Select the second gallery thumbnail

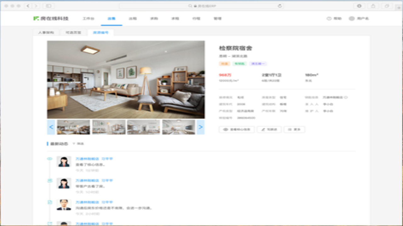click(x=109, y=127)
